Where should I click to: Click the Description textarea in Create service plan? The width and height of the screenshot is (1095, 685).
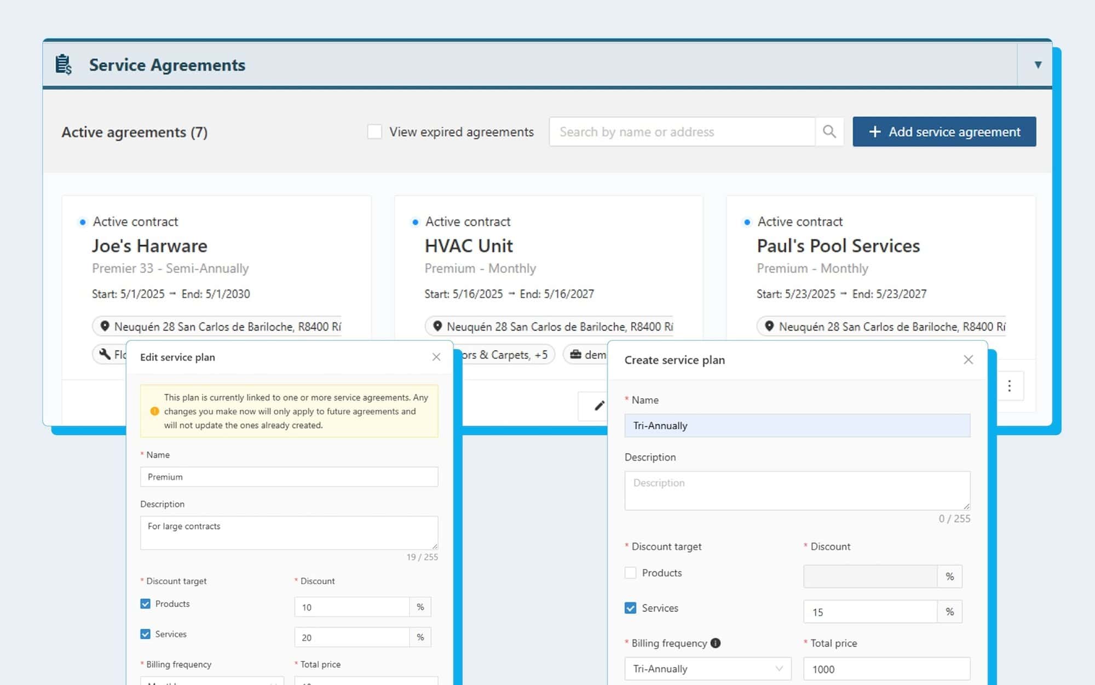(x=797, y=491)
